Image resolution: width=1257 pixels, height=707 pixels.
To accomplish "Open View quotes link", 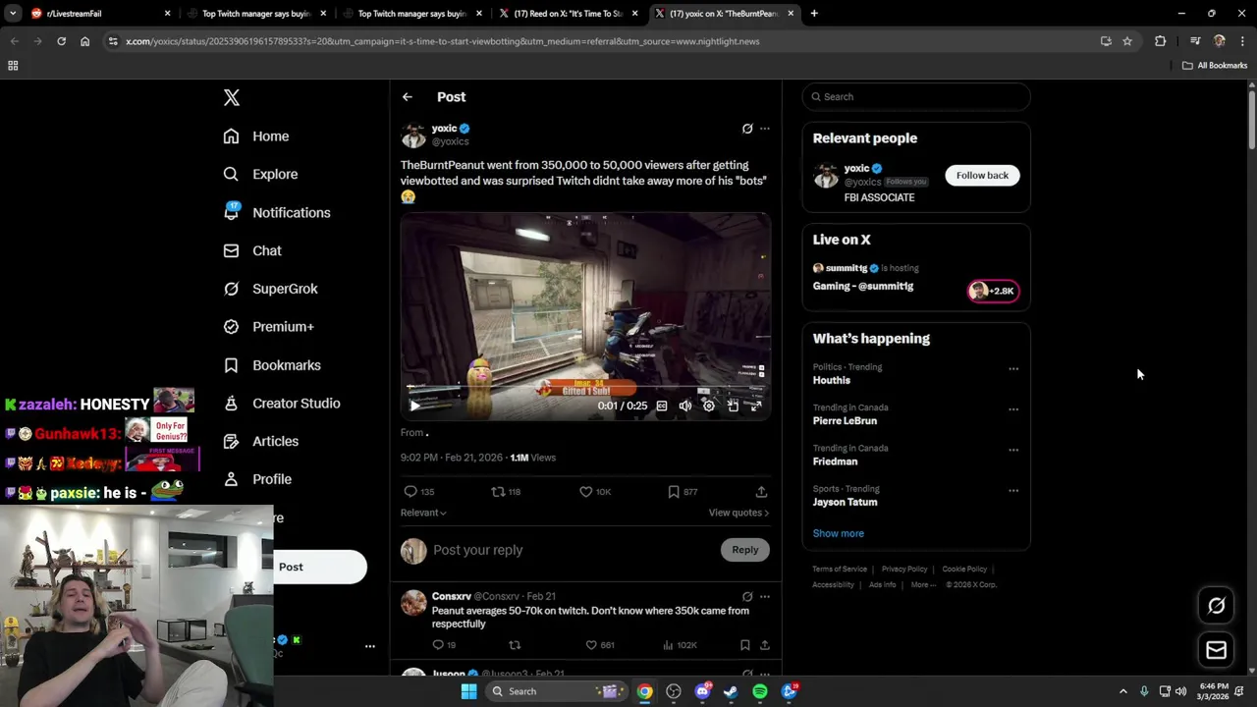I will [738, 513].
